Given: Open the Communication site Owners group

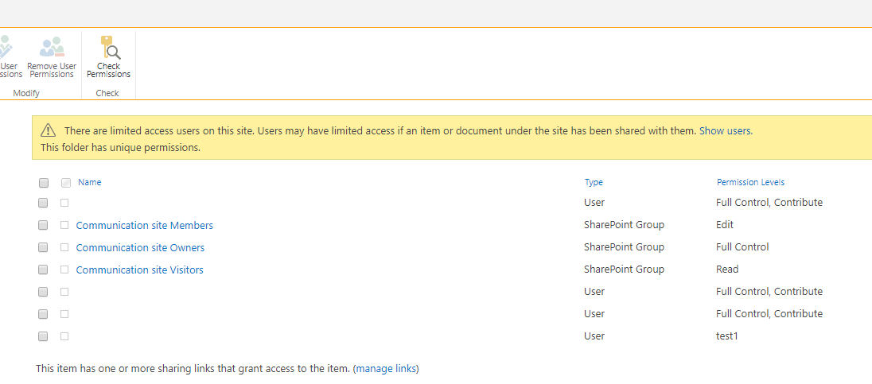Looking at the screenshot, I should pos(140,247).
